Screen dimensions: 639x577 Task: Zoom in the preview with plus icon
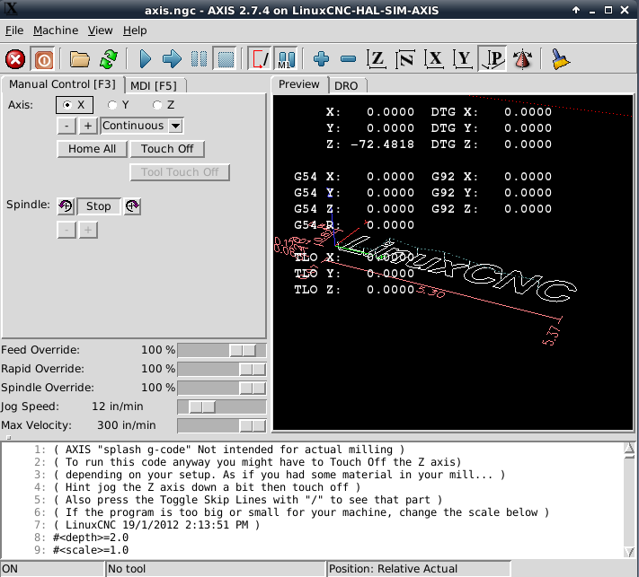point(321,59)
